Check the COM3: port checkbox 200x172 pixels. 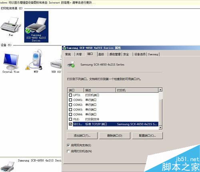(70, 109)
